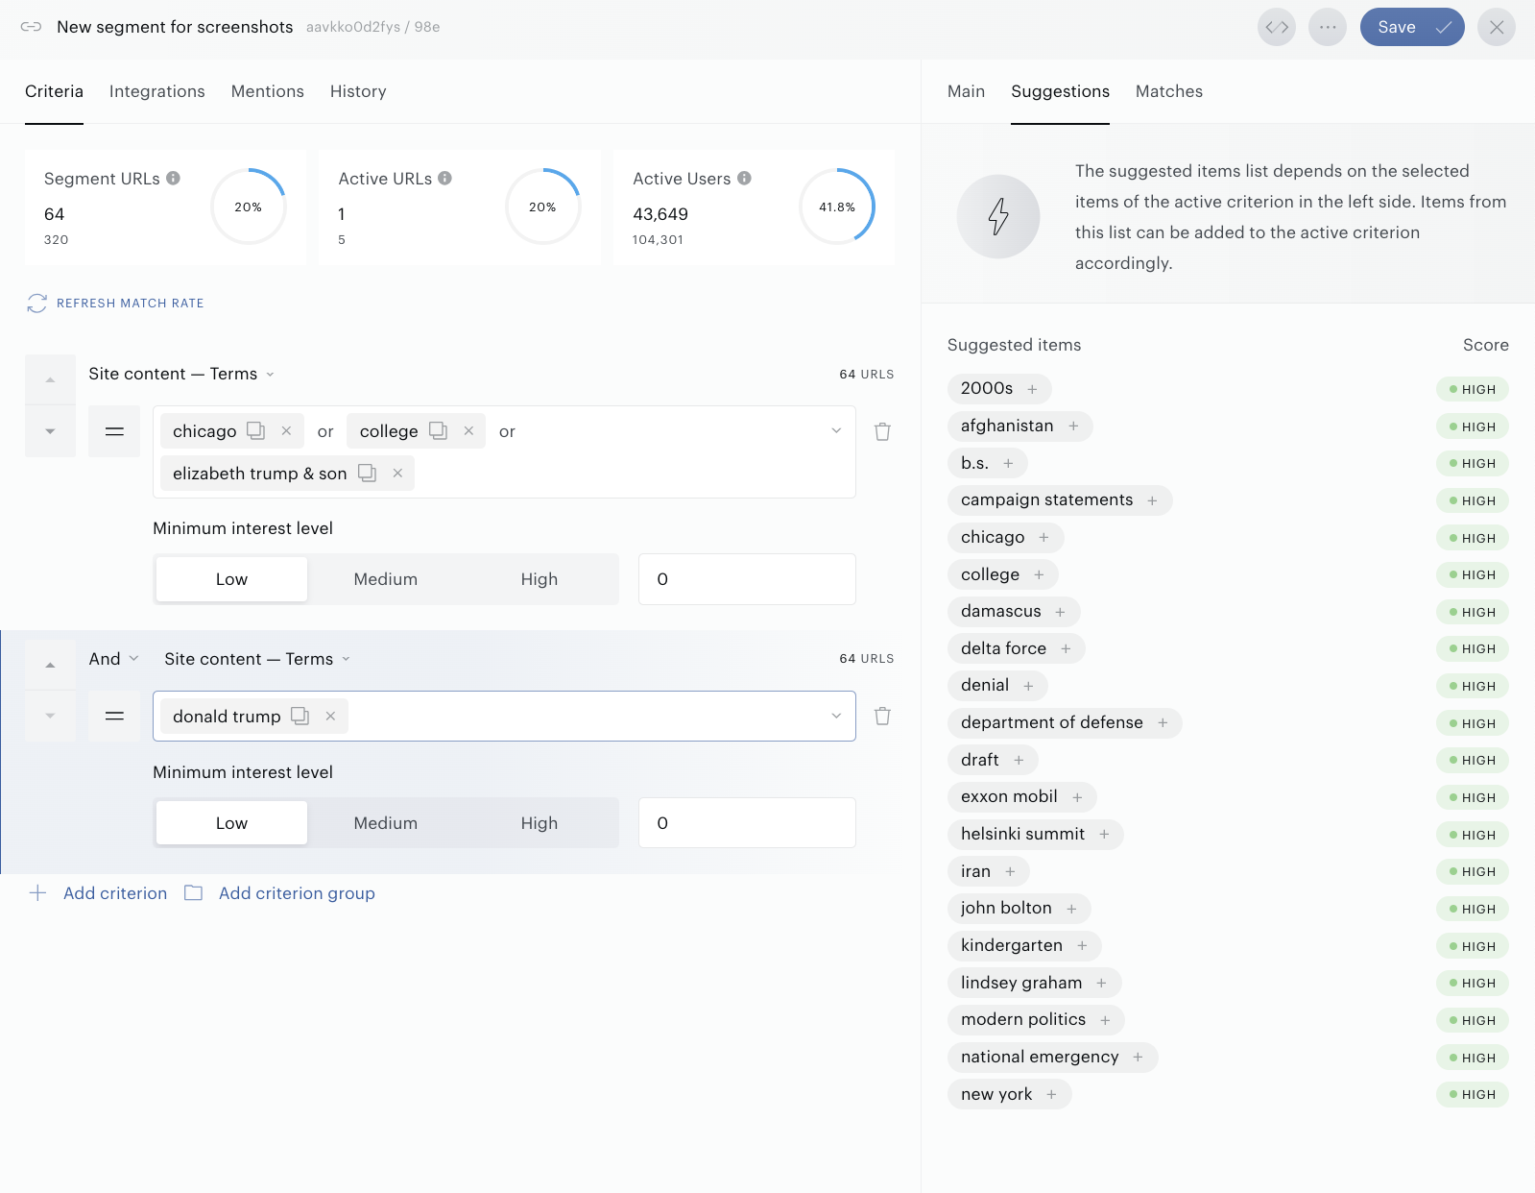The width and height of the screenshot is (1535, 1193).
Task: Add afghanistan suggestion with plus icon
Action: (1073, 426)
